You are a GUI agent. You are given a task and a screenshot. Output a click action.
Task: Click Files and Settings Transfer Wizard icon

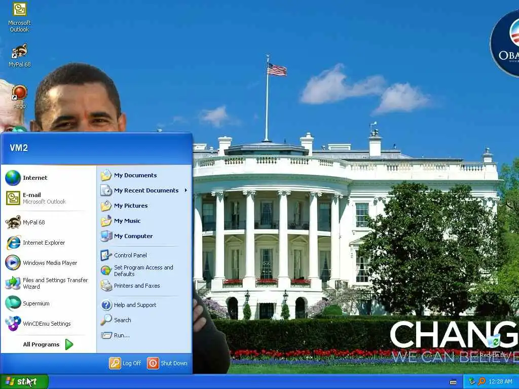click(13, 283)
